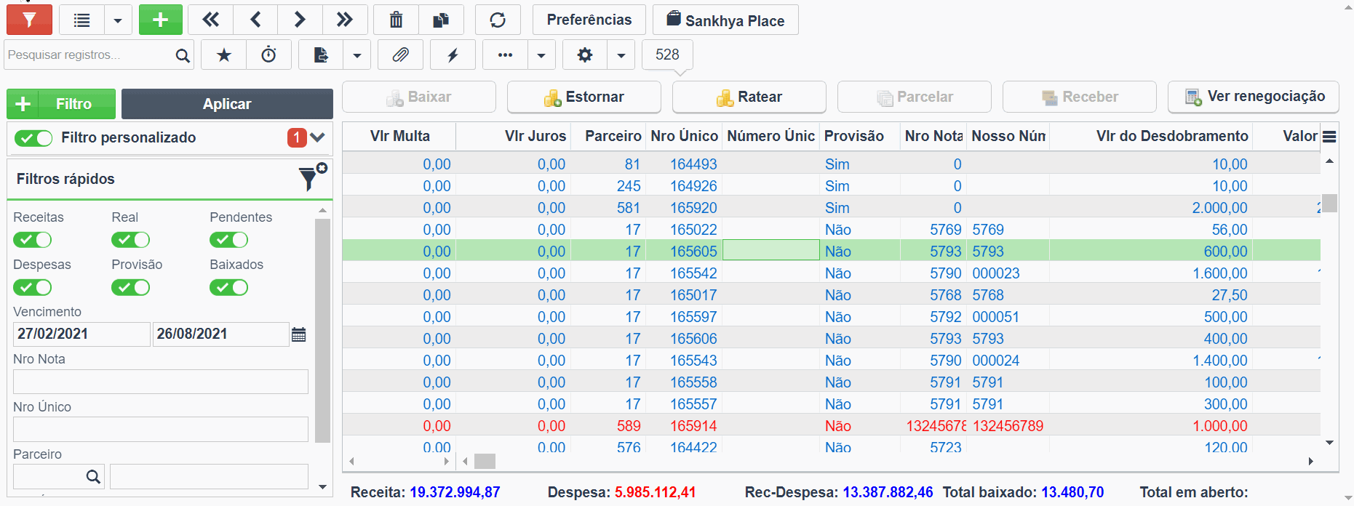Toggle the Despesas switch
This screenshot has height=506, width=1354.
(33, 288)
